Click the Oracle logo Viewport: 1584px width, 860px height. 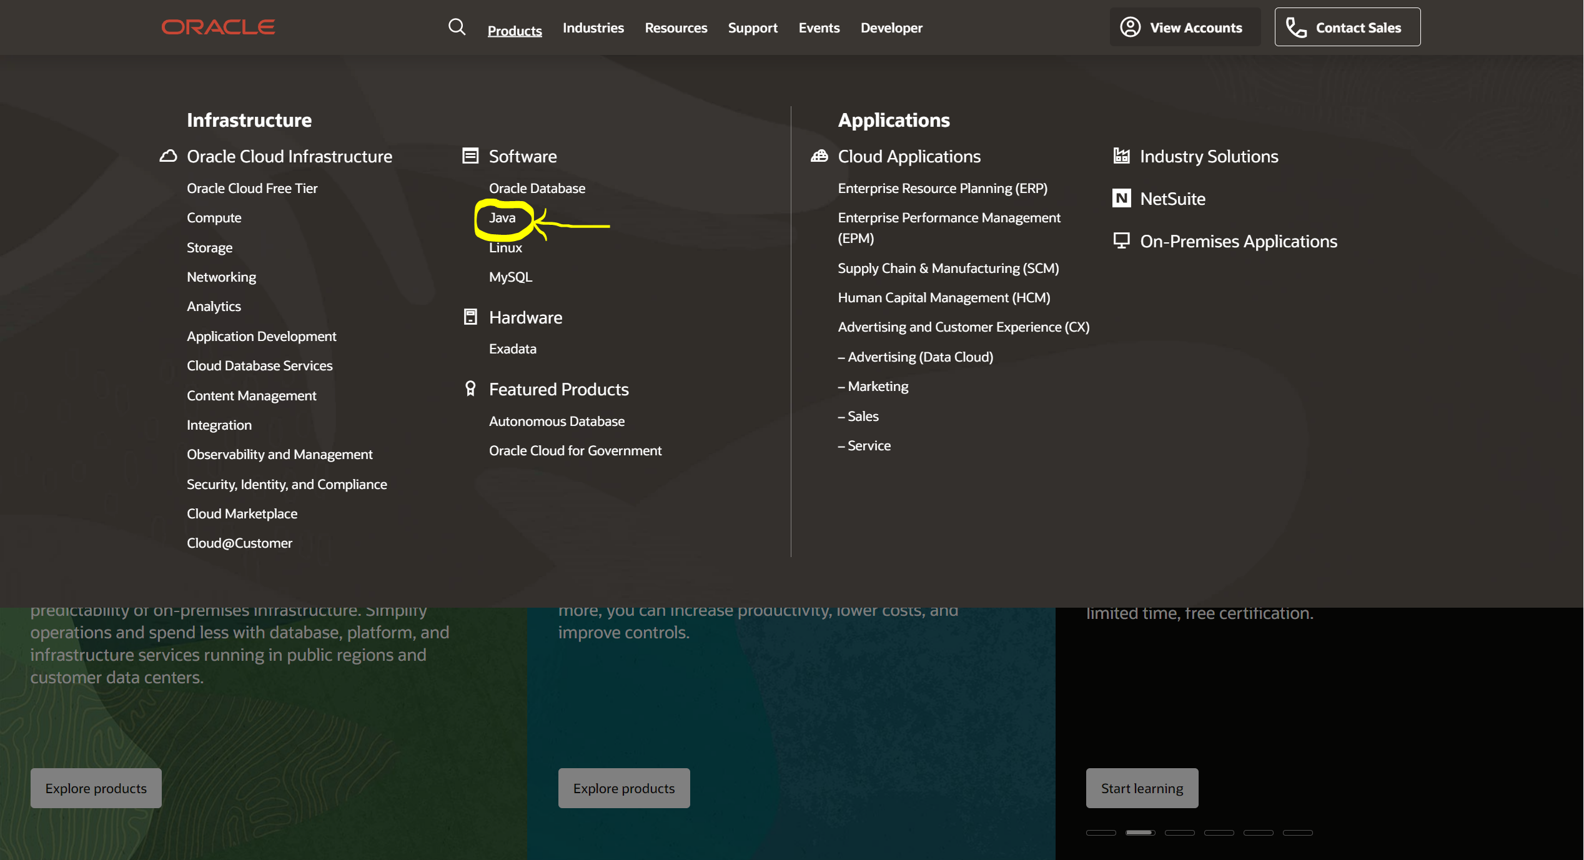pos(218,27)
